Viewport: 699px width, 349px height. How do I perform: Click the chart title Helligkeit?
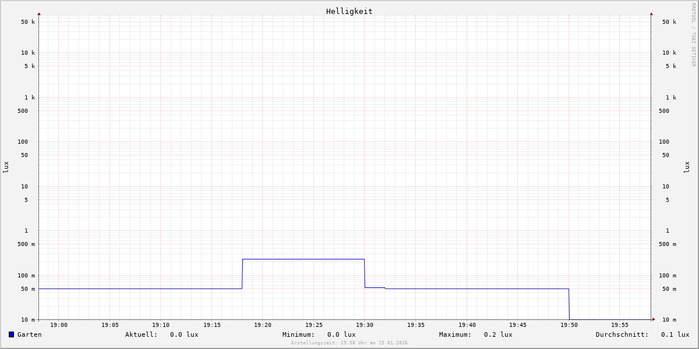pyautogui.click(x=349, y=11)
